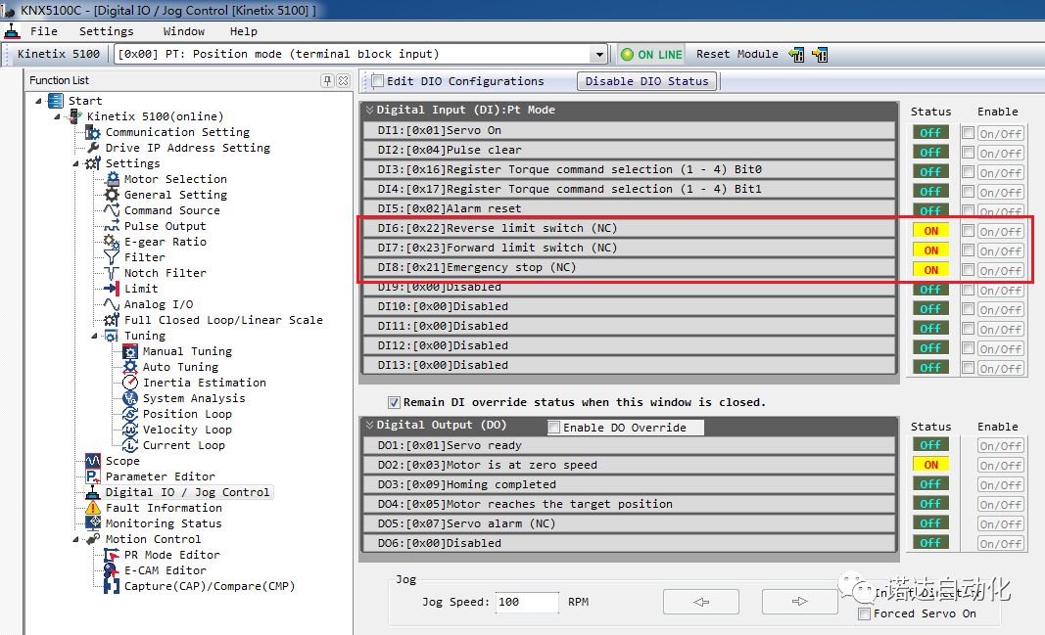Click the E-CAM Editor icon
Screen dimensions: 1045x635
[x=112, y=569]
